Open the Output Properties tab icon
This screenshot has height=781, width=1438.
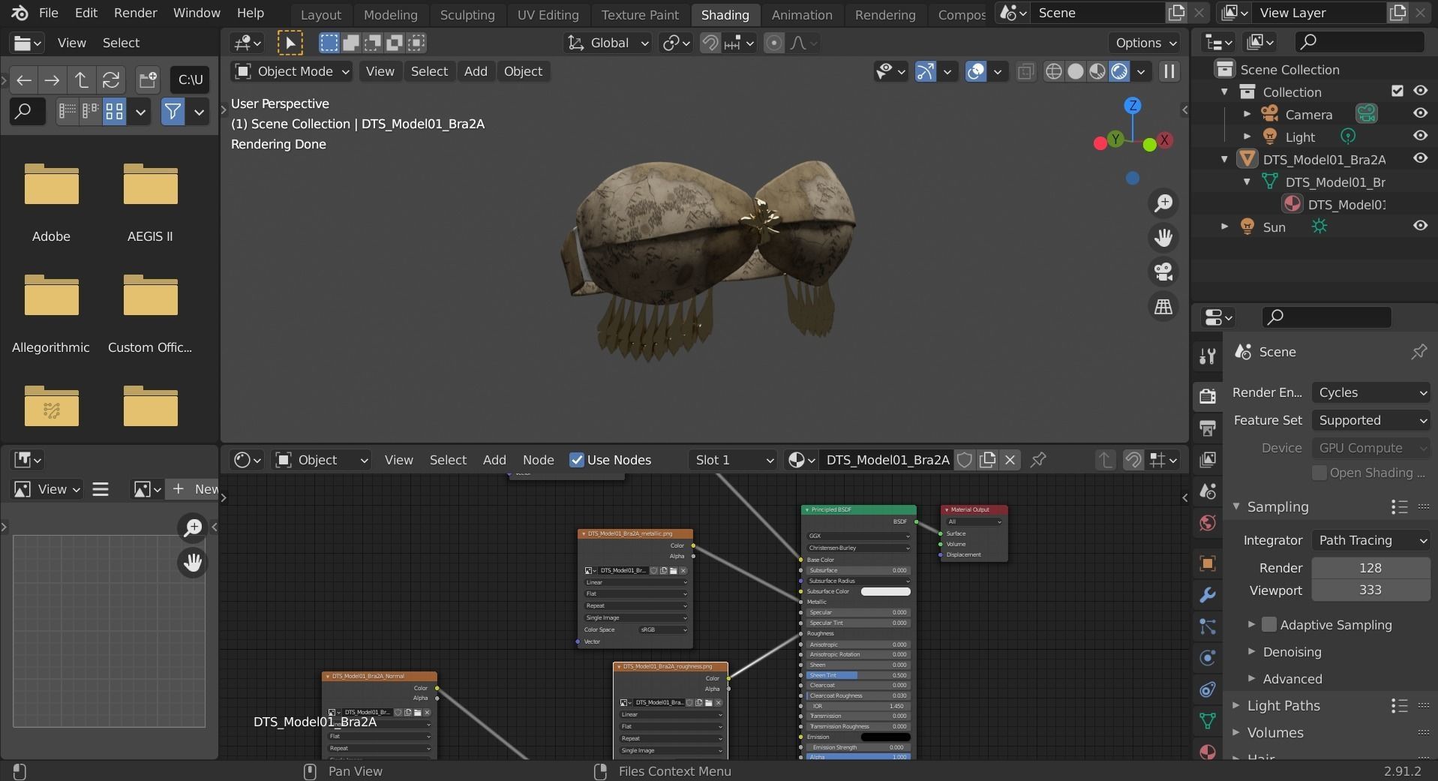[x=1207, y=428]
